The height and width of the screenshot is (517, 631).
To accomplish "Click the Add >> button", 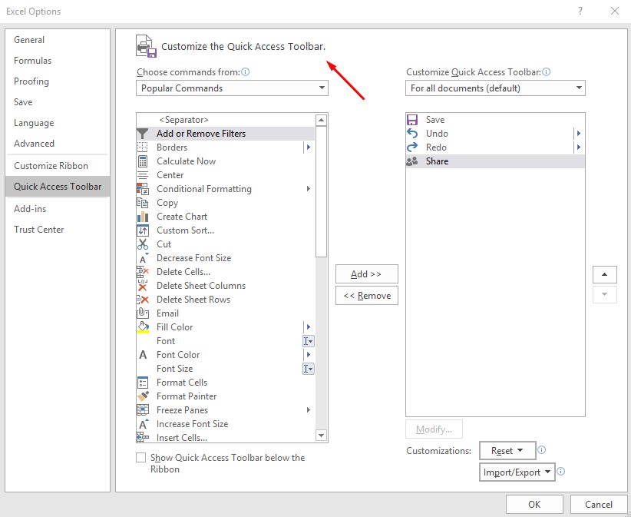I will pos(367,273).
